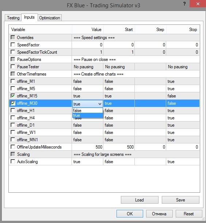
Task: Click the Step column header
Action: coord(150,30)
